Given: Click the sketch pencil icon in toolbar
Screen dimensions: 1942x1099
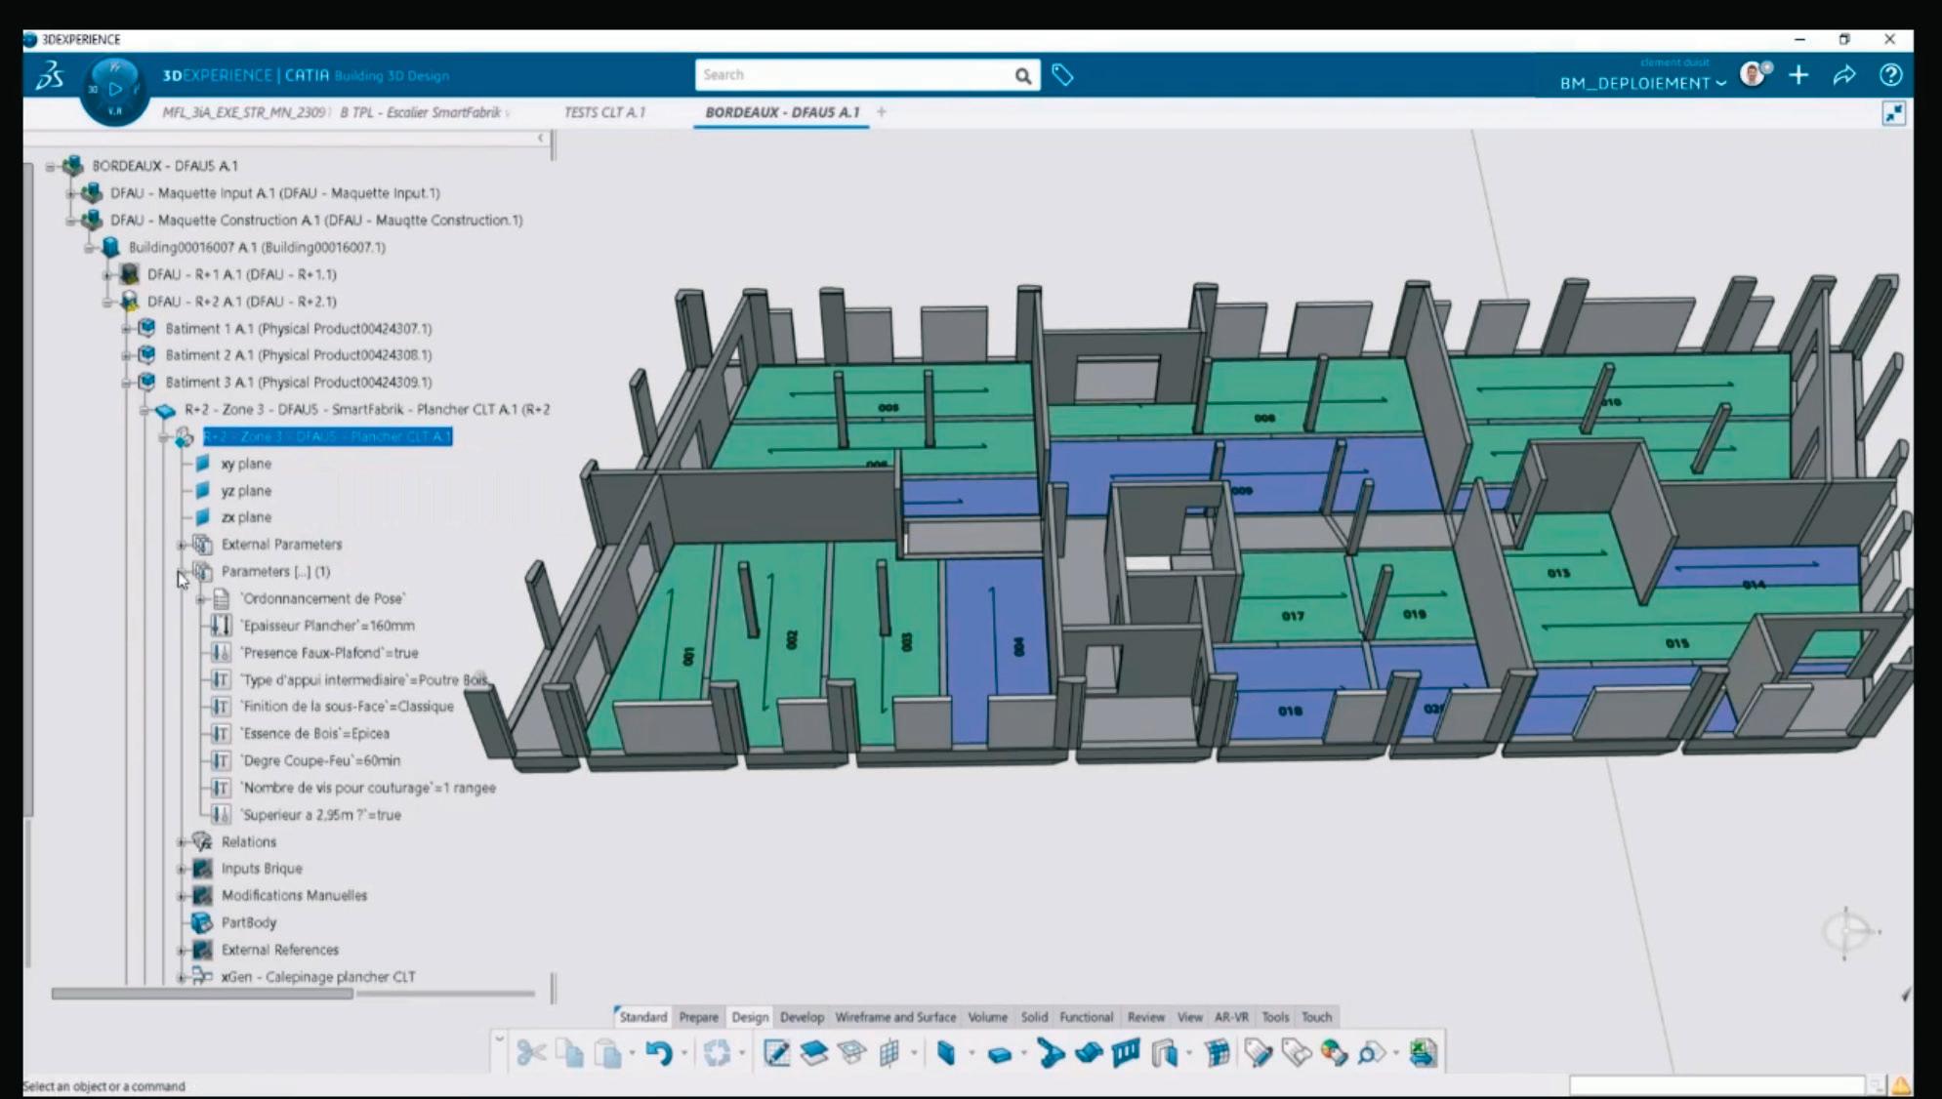Looking at the screenshot, I should [776, 1053].
